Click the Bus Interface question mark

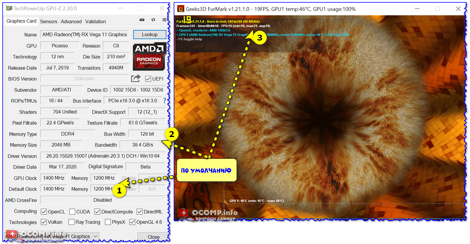(165, 101)
